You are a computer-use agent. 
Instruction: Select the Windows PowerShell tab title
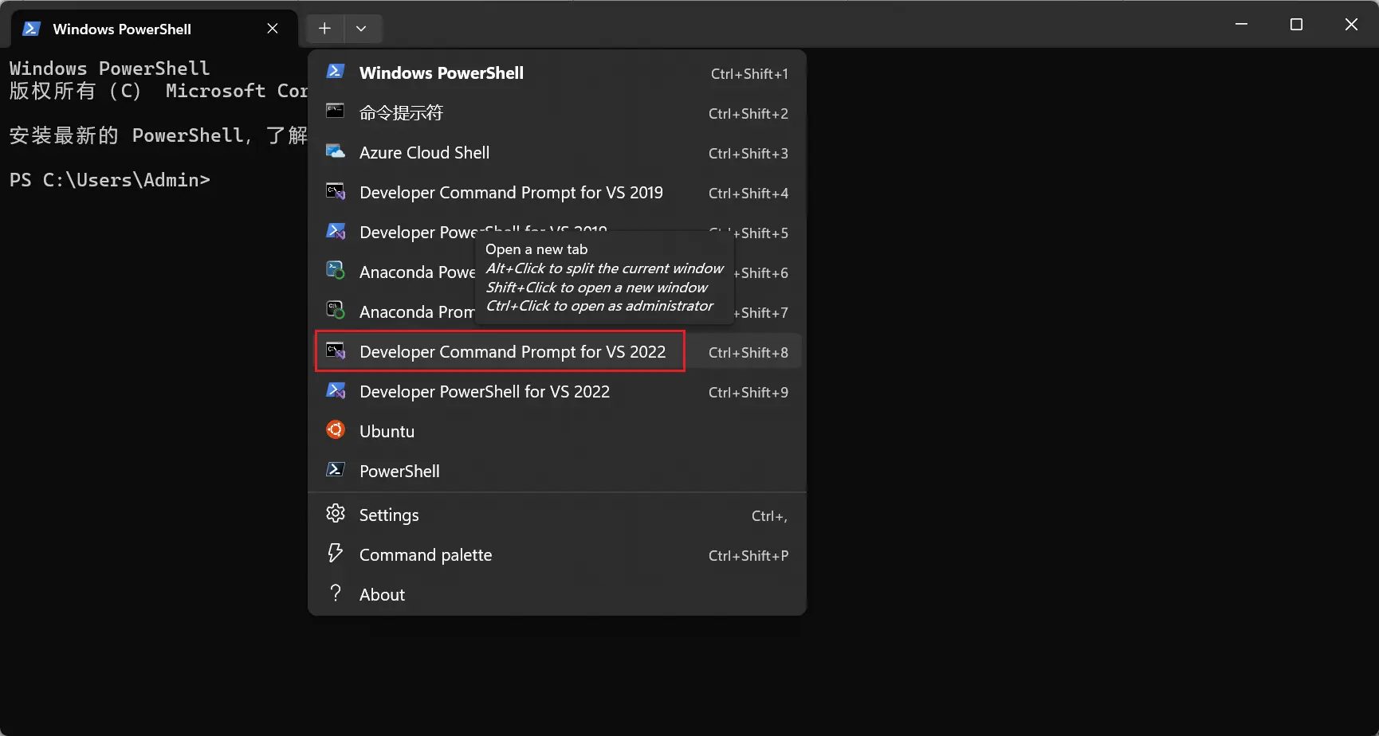[122, 29]
